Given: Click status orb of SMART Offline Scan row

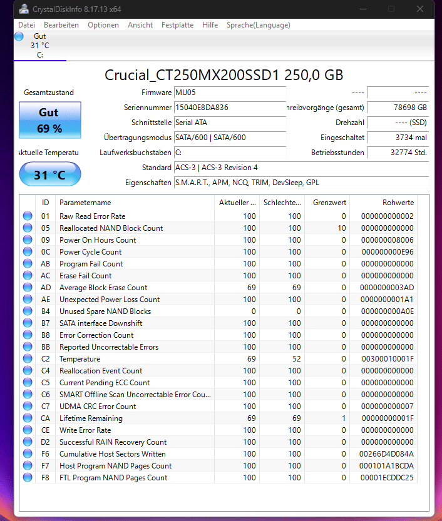Looking at the screenshot, I should pyautogui.click(x=28, y=394).
